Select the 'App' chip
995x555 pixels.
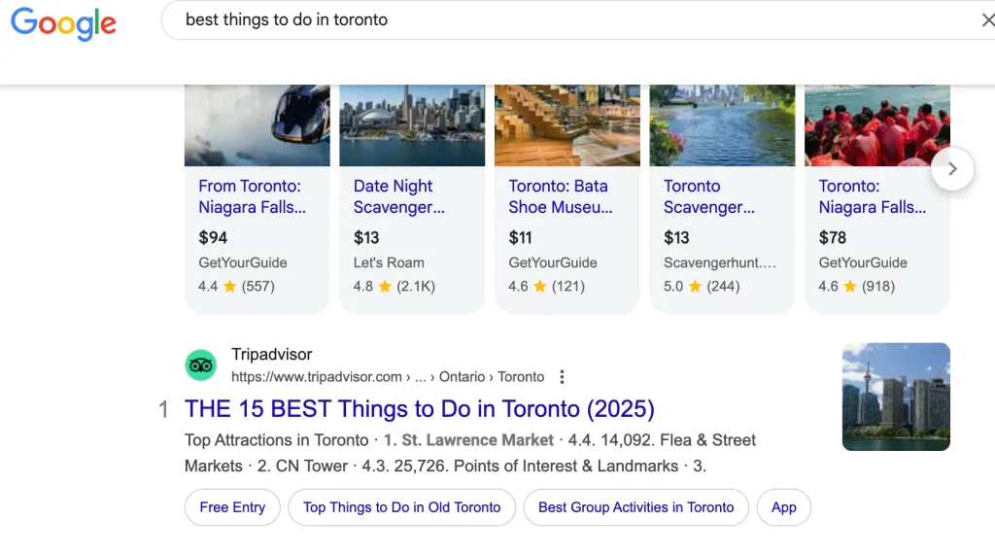(x=783, y=507)
